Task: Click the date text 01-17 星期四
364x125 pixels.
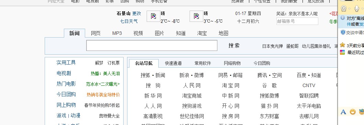Action: click(248, 14)
